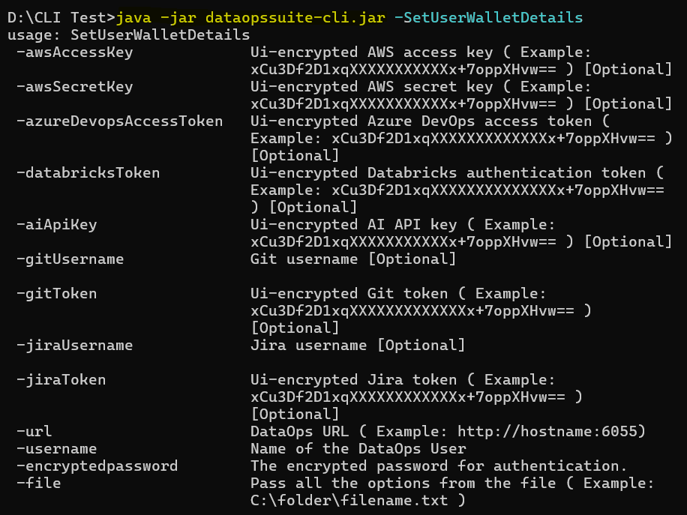Click the dataopssuite-cli.jar text in command
Screen dimensions: 687x515
pos(295,18)
